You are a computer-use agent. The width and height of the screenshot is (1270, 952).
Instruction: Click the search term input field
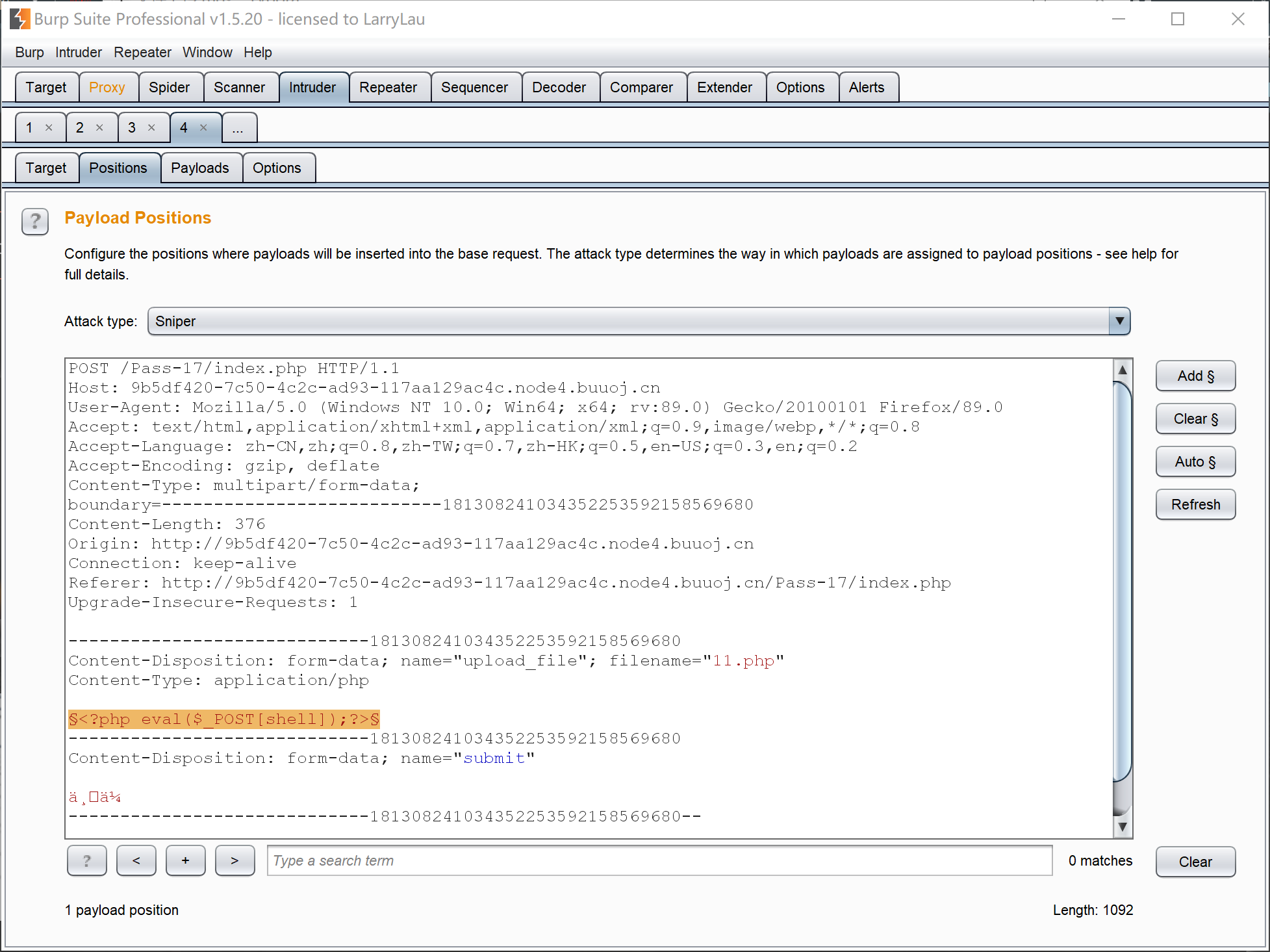point(660,860)
